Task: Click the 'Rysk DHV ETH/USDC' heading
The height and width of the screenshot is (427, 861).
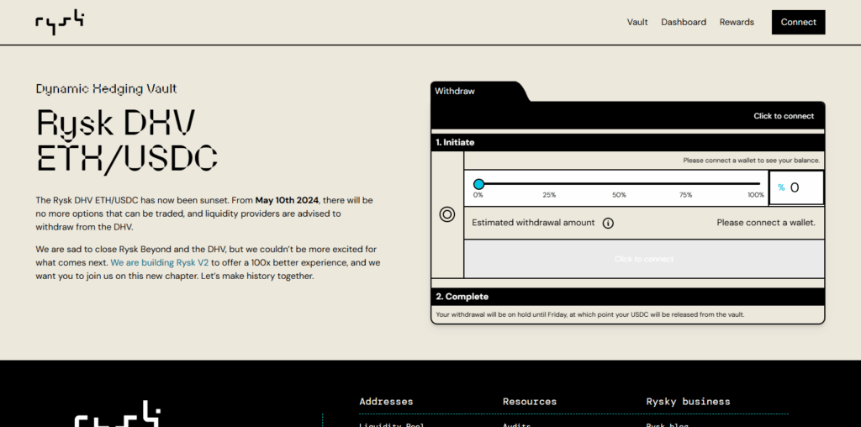Action: pos(127,140)
